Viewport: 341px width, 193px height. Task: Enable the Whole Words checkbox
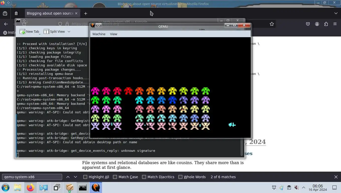(x=180, y=177)
